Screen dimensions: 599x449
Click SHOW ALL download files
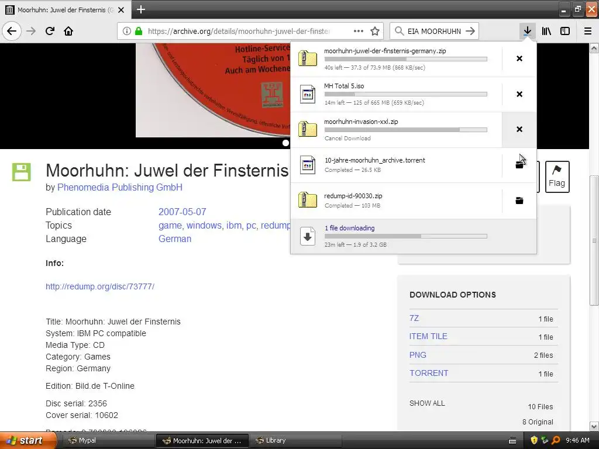coord(427,403)
